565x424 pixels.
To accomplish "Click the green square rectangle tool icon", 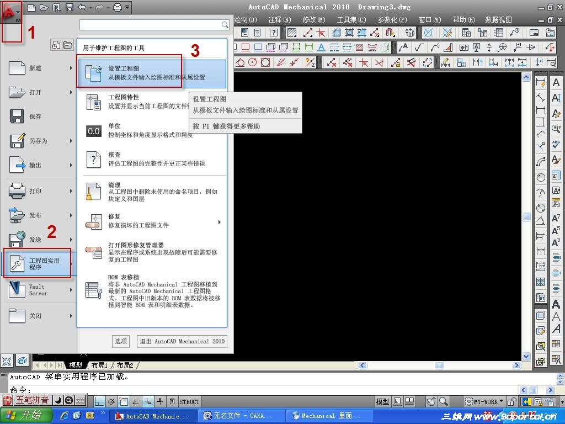I will [296, 47].
